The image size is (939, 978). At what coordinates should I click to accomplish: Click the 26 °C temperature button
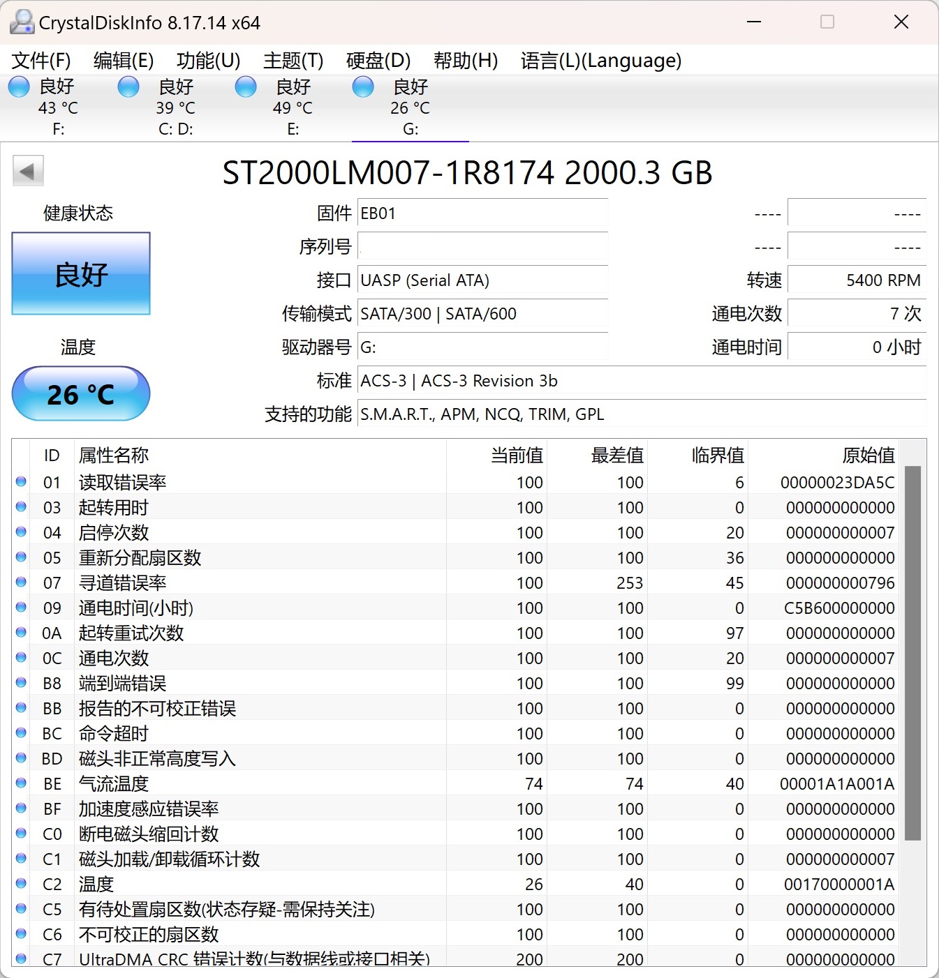coord(81,394)
